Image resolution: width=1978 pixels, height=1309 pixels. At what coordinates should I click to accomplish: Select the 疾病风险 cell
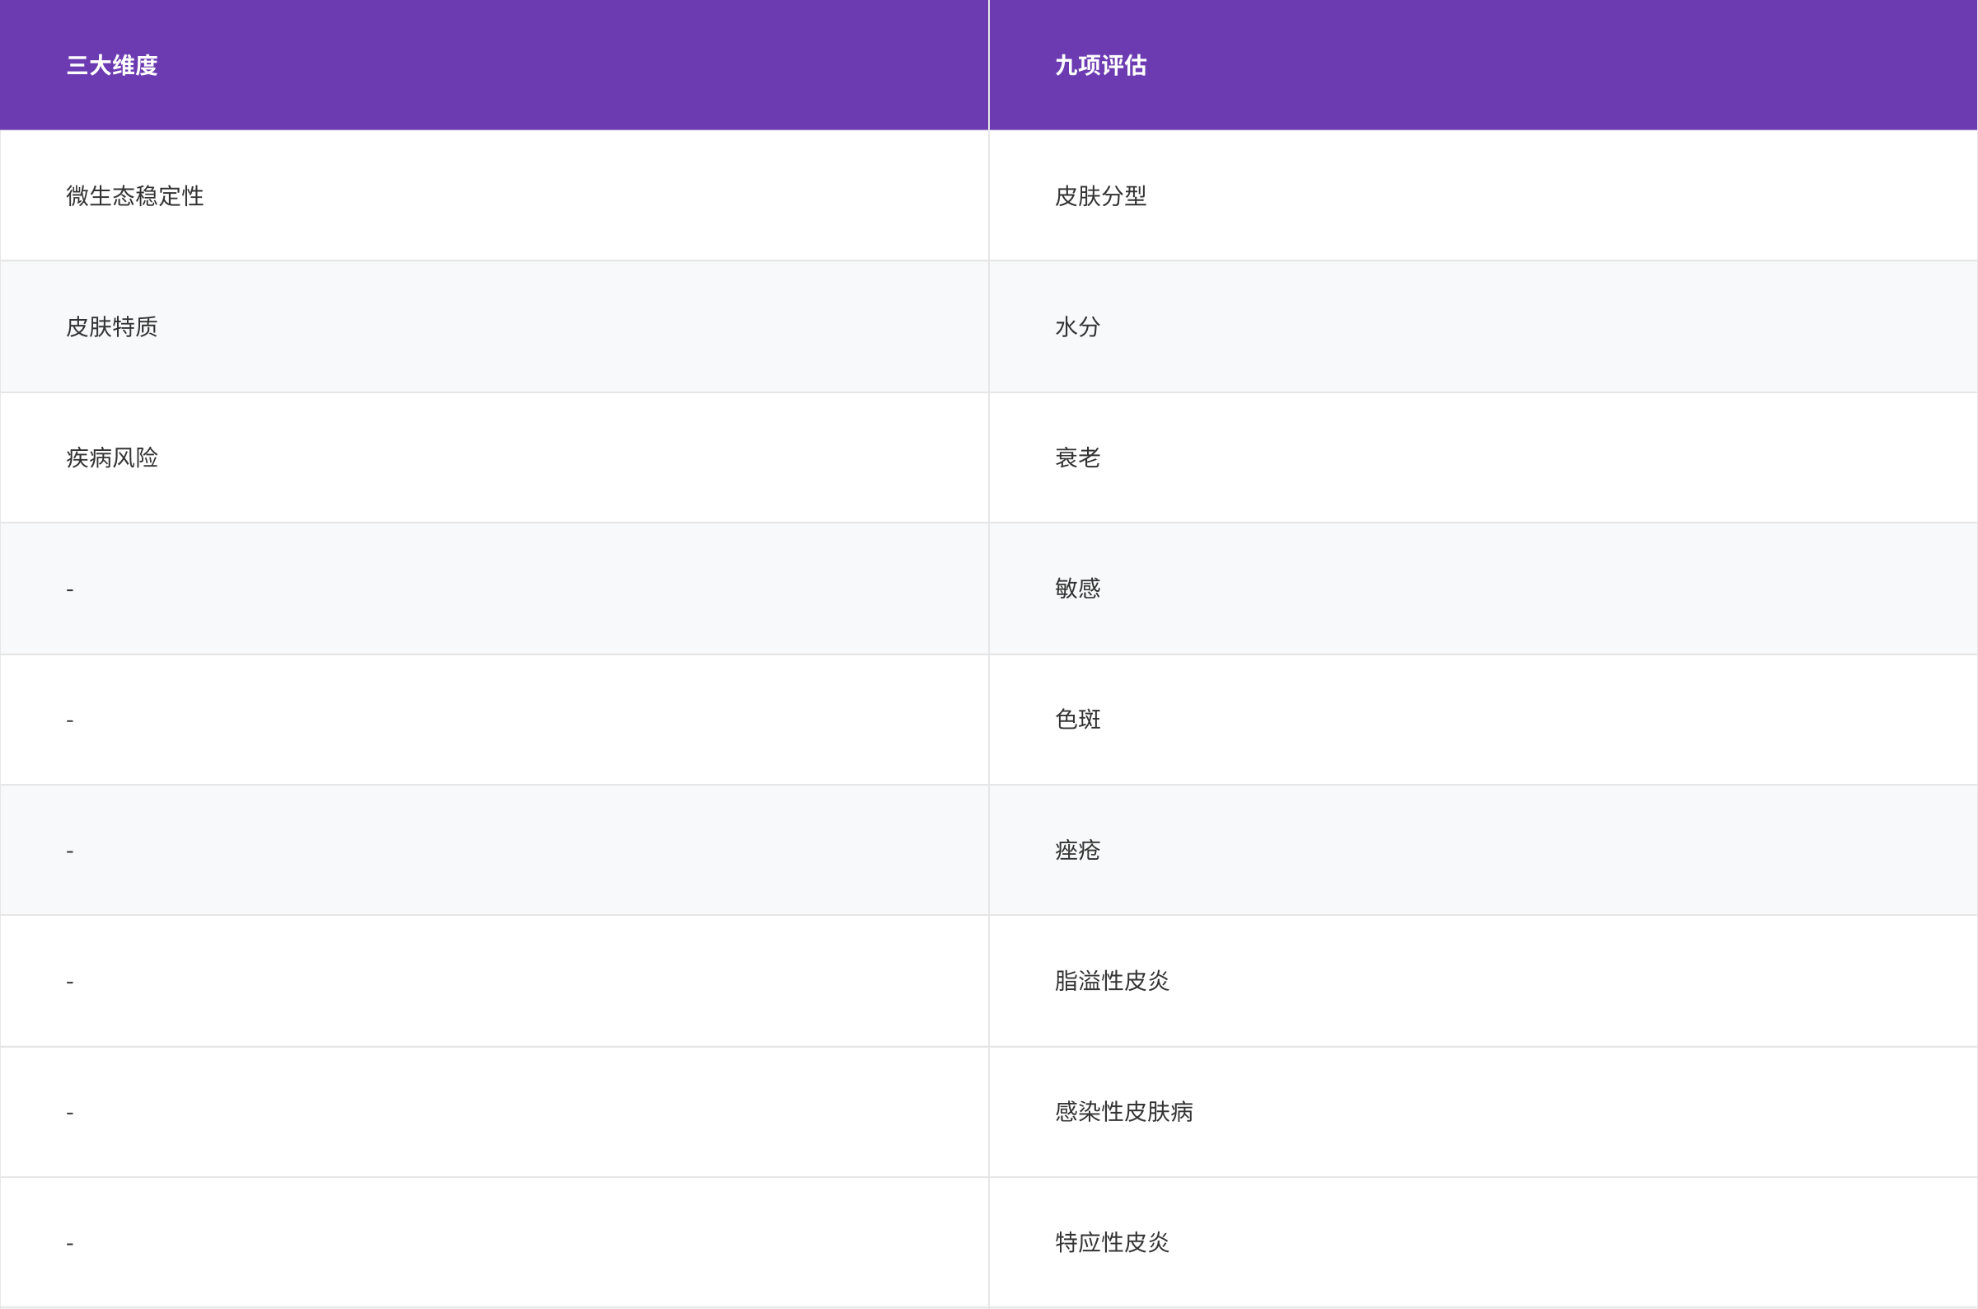pos(112,457)
